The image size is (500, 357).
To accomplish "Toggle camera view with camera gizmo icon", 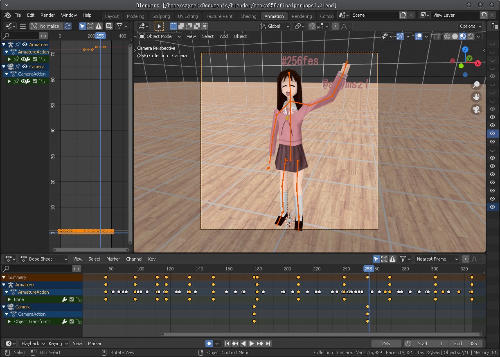I will click(x=476, y=109).
